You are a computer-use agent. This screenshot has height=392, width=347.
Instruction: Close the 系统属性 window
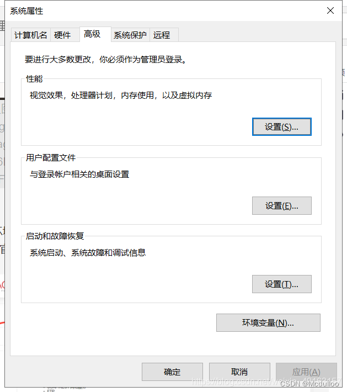(330, 10)
